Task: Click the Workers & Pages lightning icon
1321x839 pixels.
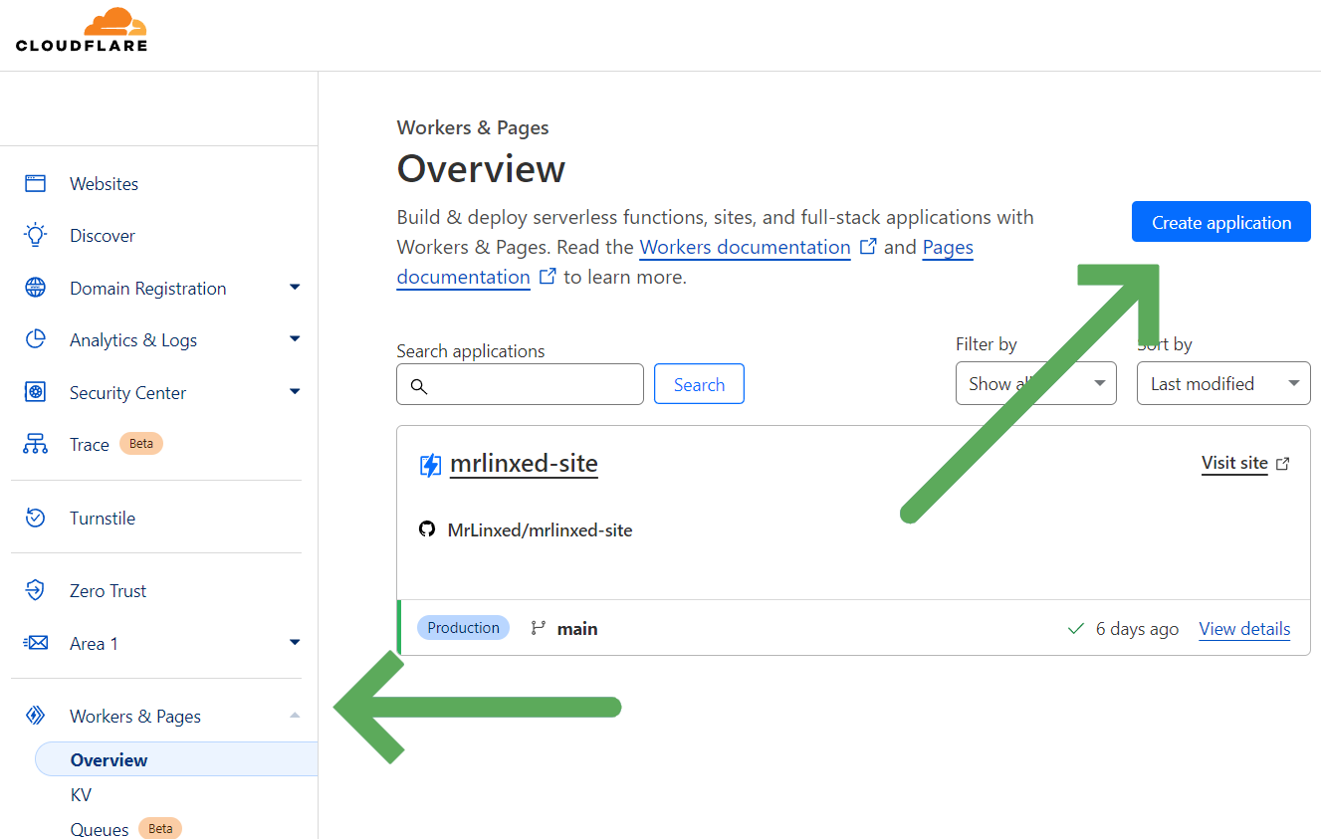Action: [x=35, y=716]
